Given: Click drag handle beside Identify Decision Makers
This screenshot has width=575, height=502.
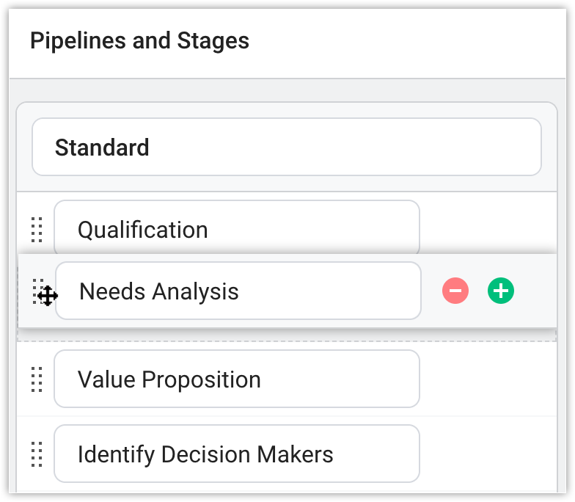Looking at the screenshot, I should click(37, 454).
